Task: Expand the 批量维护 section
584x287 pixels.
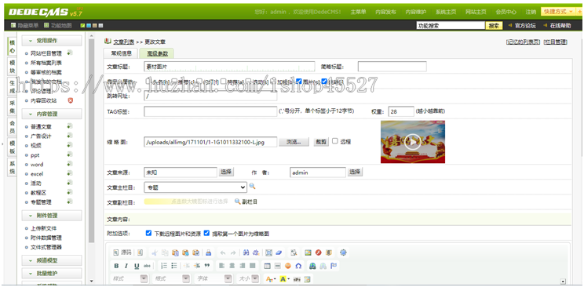Action: point(51,274)
